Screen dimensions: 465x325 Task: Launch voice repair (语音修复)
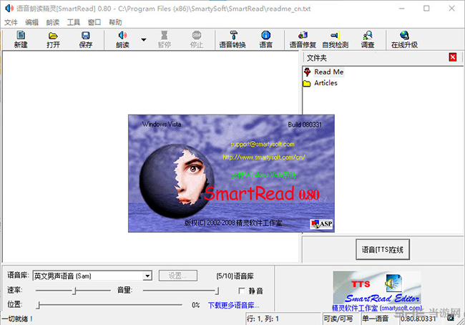303,39
